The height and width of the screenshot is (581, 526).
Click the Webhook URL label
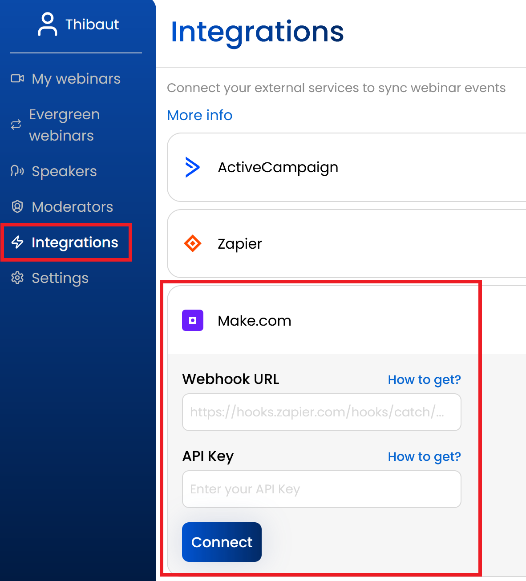pos(231,379)
